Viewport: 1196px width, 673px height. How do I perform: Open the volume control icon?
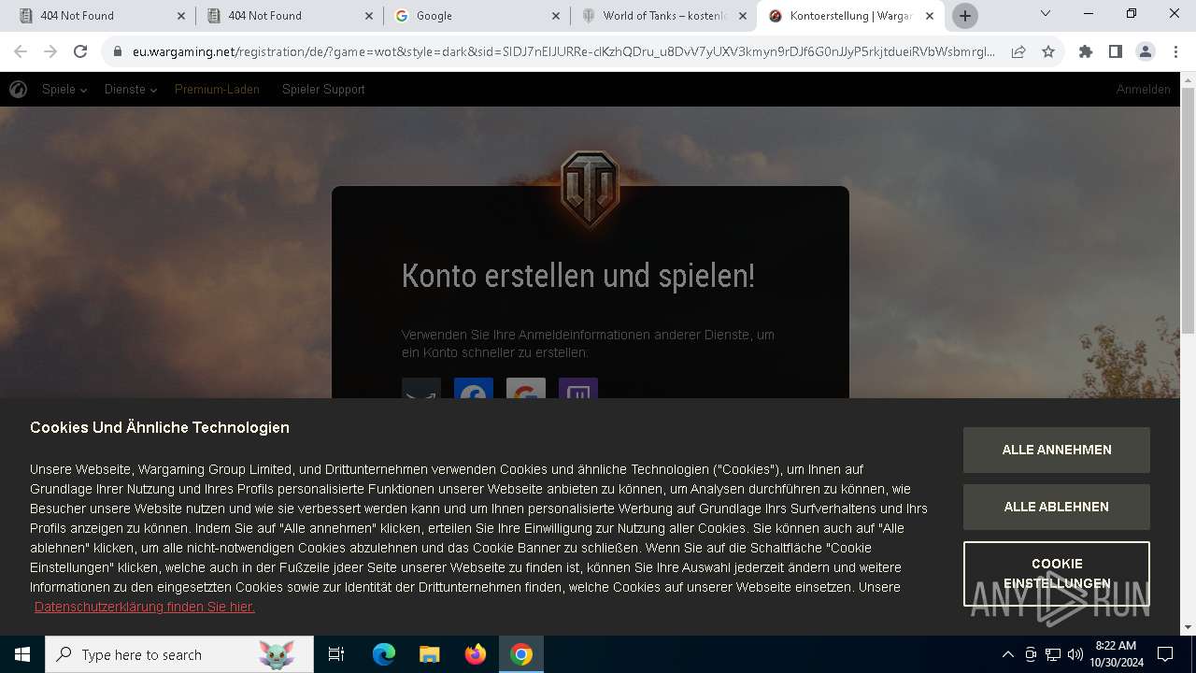tap(1075, 654)
